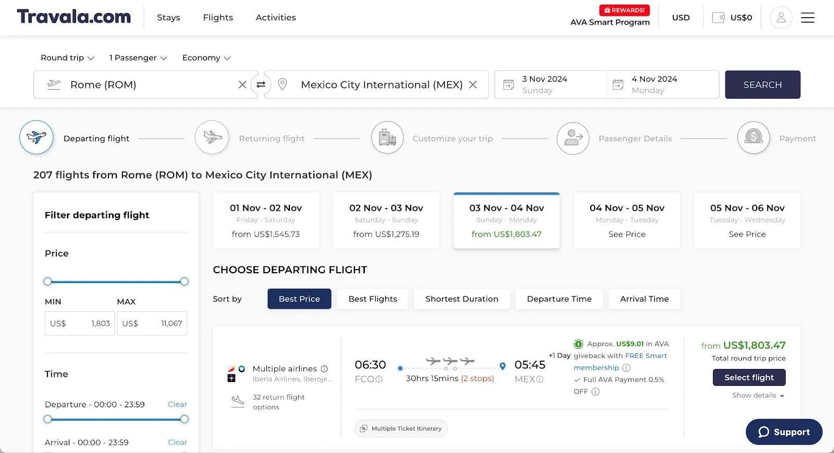This screenshot has width=834, height=453.
Task: Expand the 1 Passenger dropdown
Action: [x=138, y=58]
